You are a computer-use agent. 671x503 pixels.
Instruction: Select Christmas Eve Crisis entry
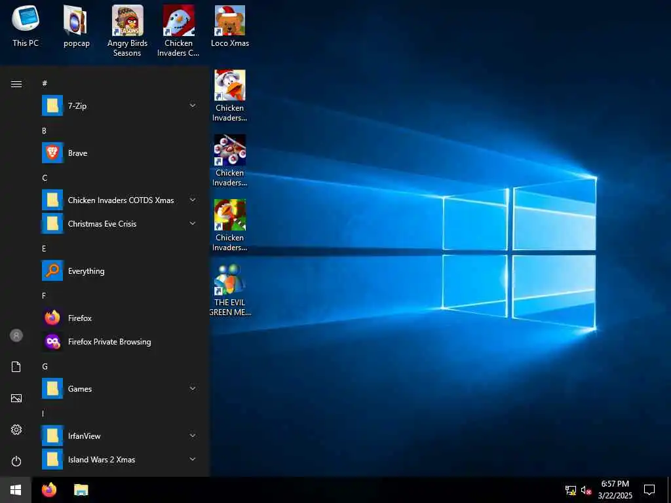(x=121, y=224)
